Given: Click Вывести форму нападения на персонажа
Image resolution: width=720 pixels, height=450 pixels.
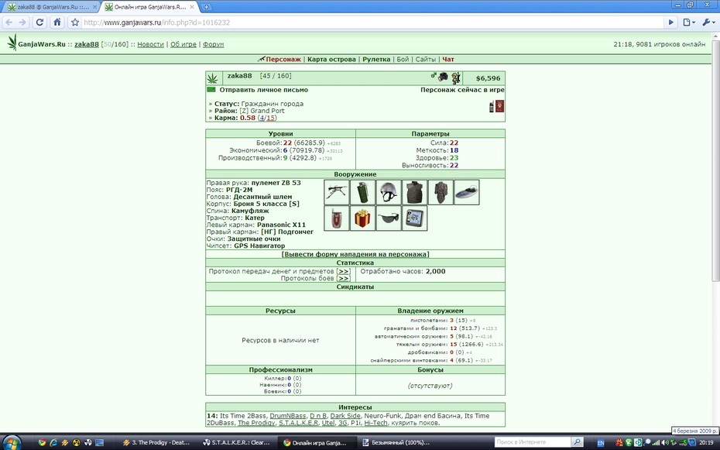Looking at the screenshot, I should click(x=355, y=254).
